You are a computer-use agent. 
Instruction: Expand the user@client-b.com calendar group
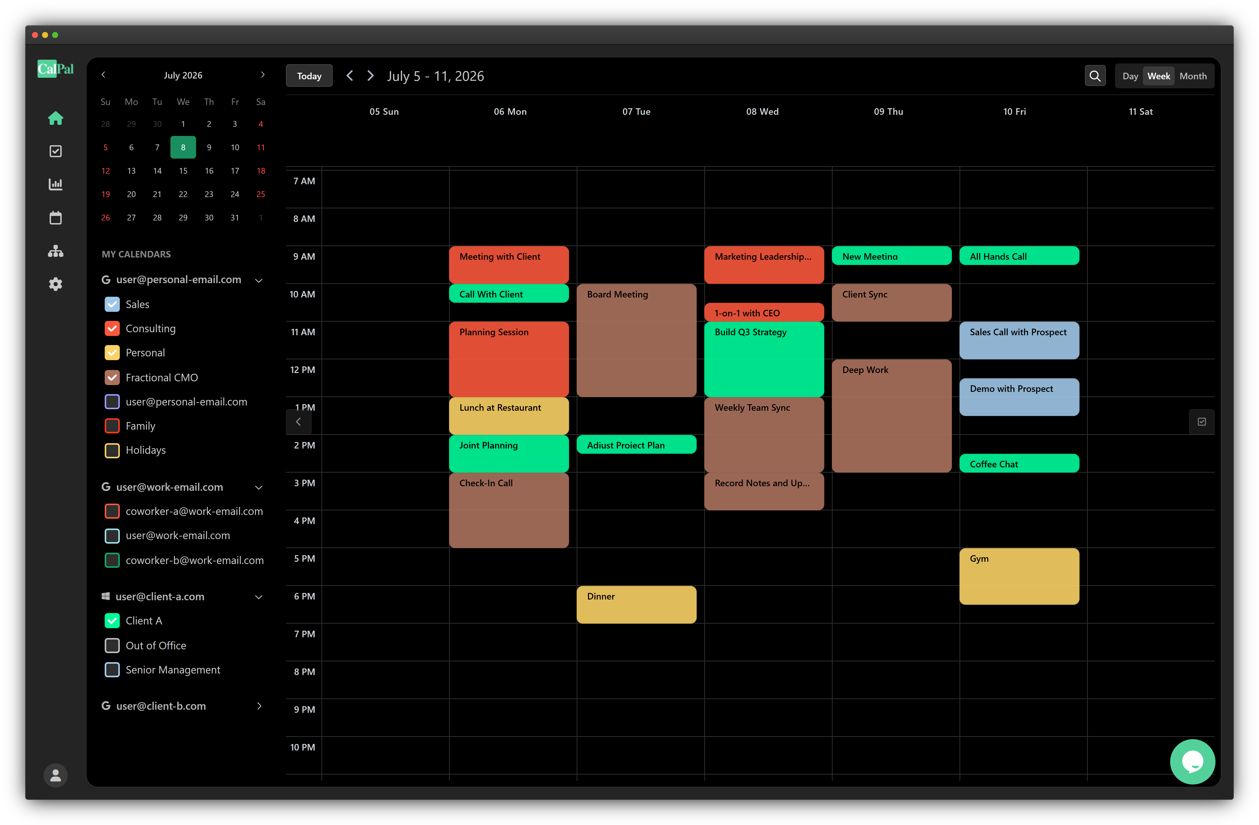[259, 706]
